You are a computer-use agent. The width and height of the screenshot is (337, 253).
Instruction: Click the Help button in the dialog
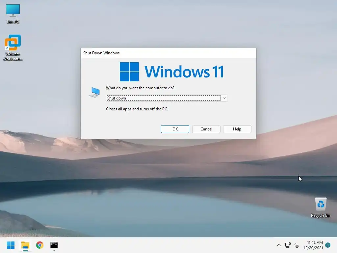pyautogui.click(x=237, y=129)
